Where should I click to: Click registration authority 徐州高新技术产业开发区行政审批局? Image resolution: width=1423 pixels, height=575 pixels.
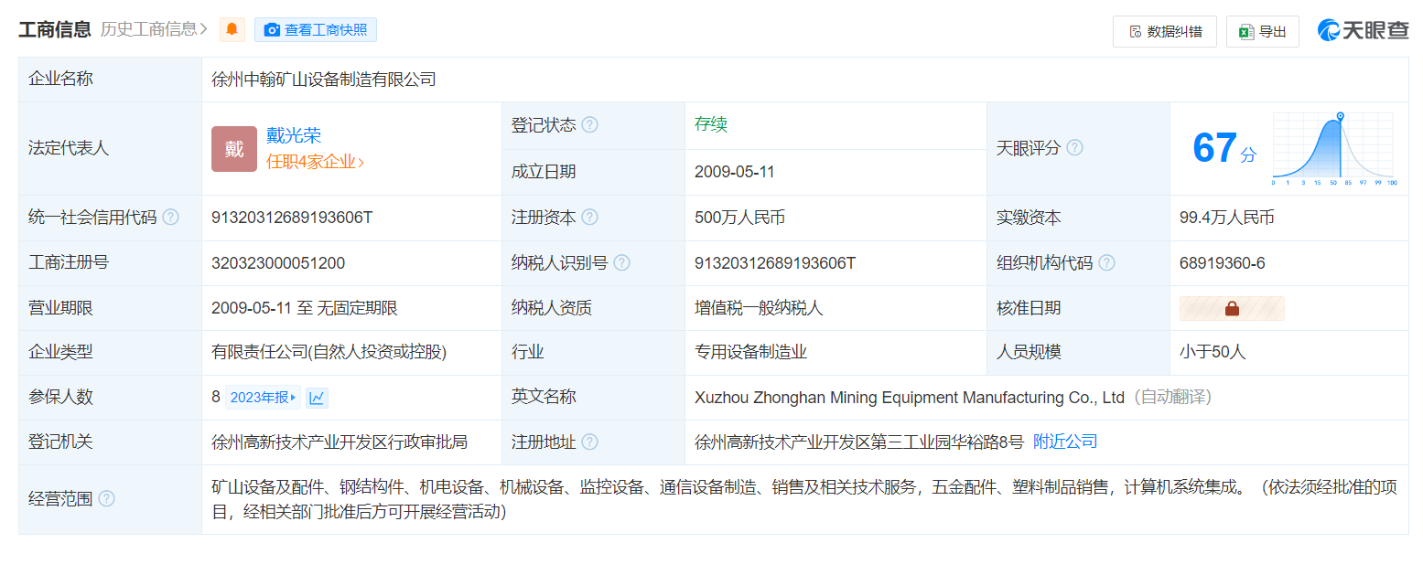(340, 442)
